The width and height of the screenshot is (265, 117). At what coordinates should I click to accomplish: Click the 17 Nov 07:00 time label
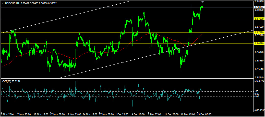point(57,114)
